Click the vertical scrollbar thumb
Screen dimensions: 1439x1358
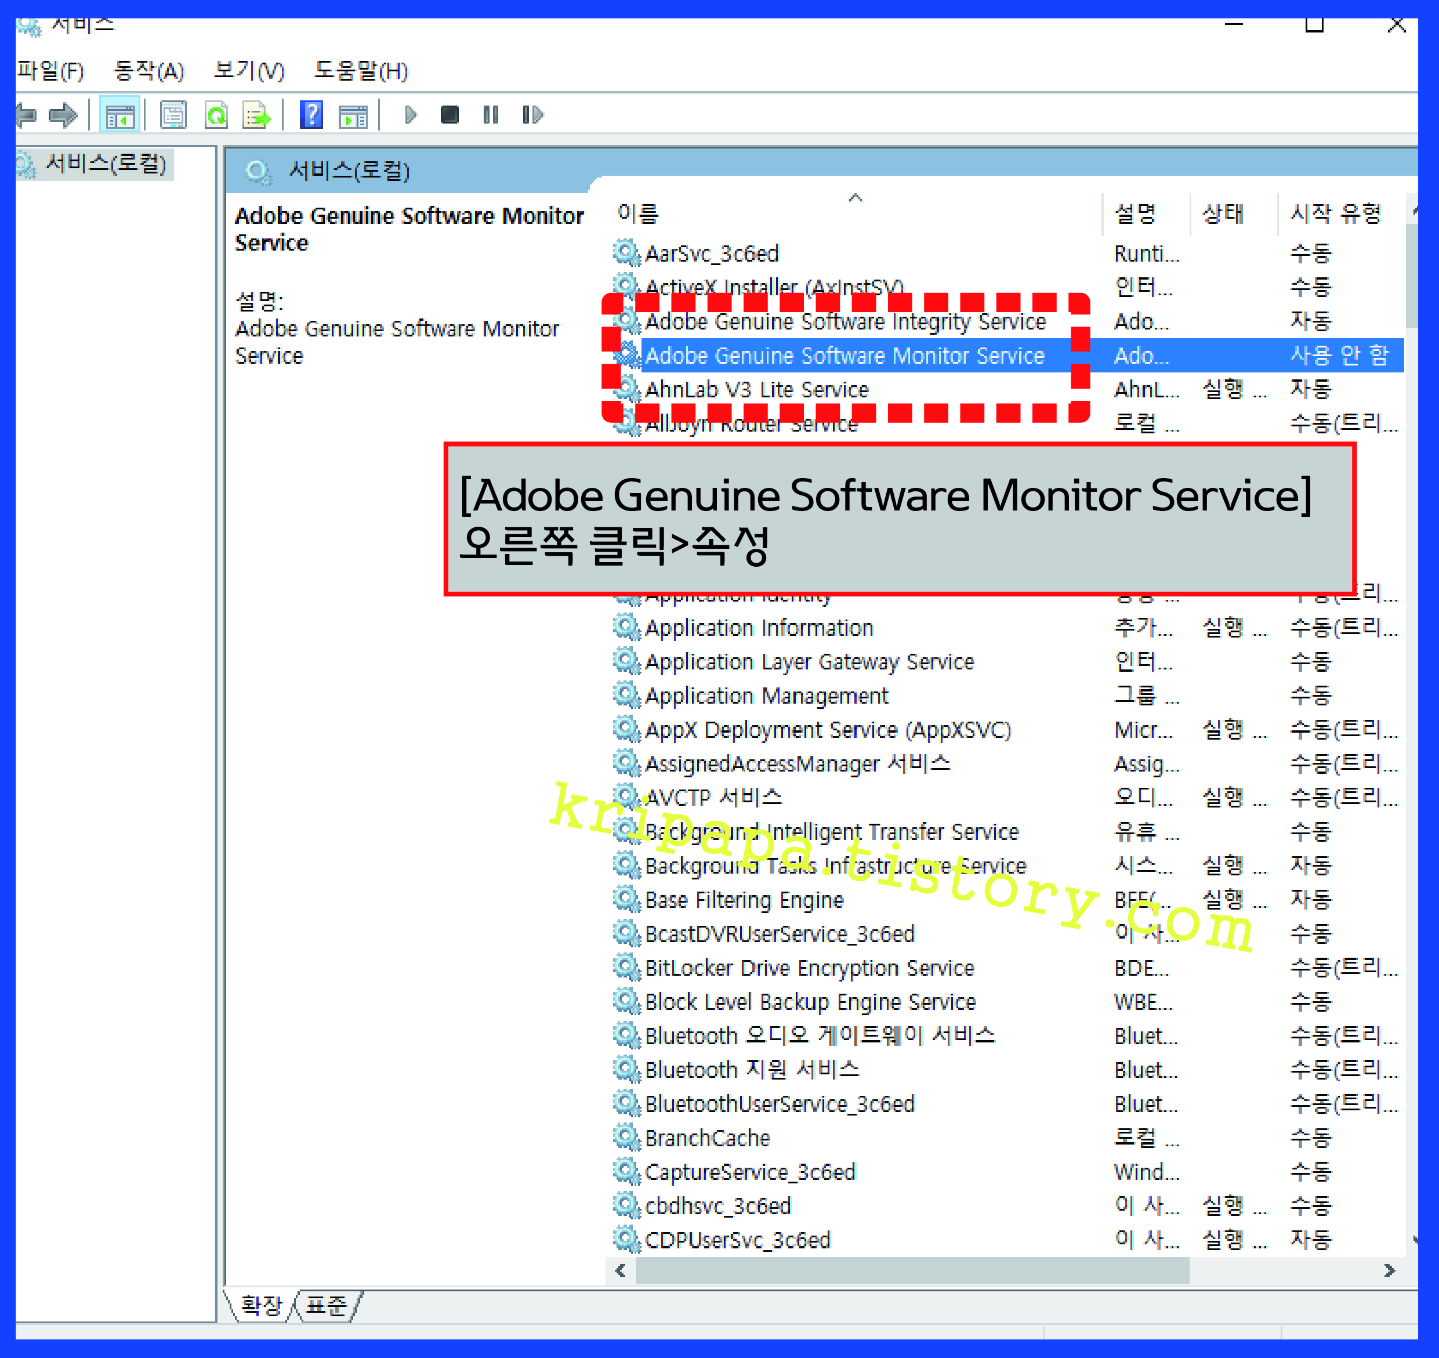(1412, 276)
